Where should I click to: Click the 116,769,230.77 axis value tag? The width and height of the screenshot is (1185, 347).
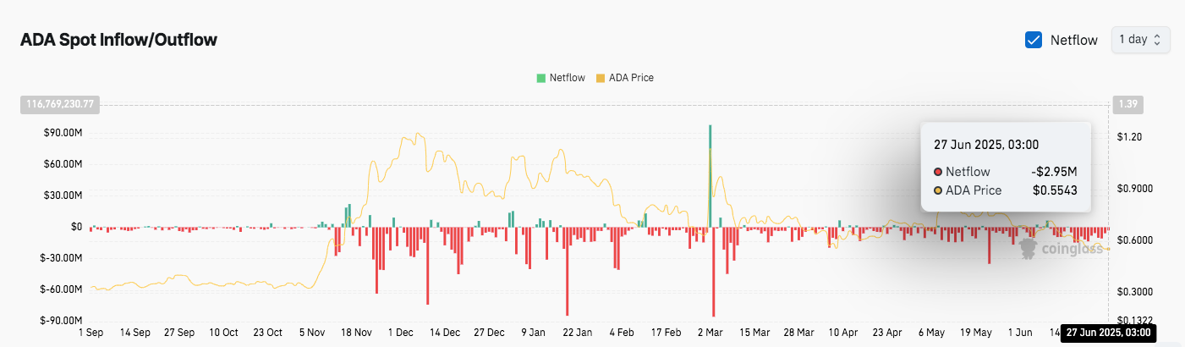click(x=60, y=104)
